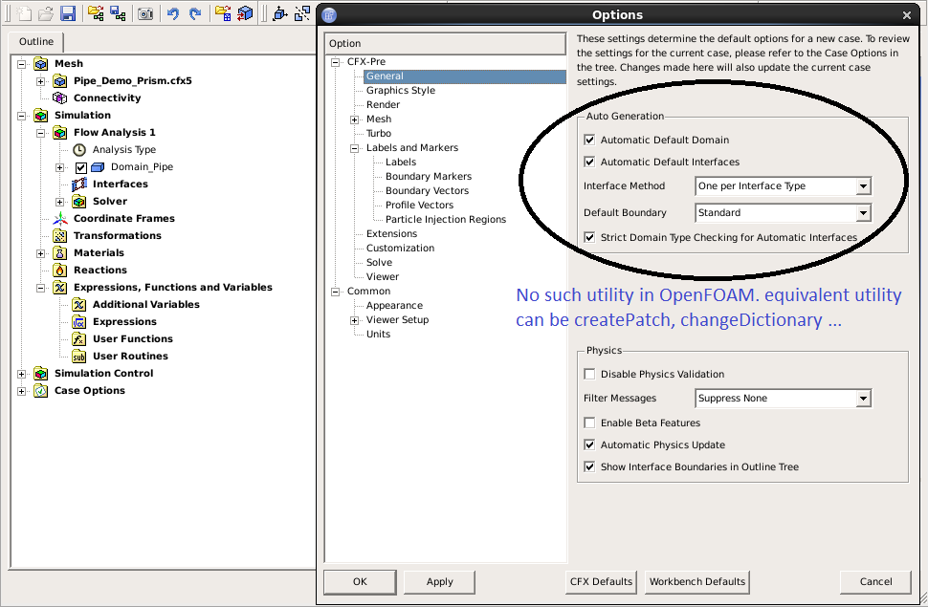The image size is (928, 607).
Task: Click the Interfaces icon in the Outline
Action: point(79,184)
